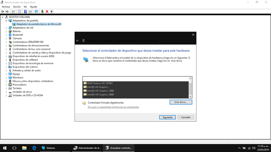The height and width of the screenshot is (152, 271).
Task: Click the Usar disco... button
Action: (x=181, y=102)
